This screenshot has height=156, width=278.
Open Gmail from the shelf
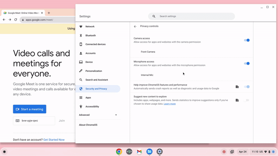click(x=139, y=151)
